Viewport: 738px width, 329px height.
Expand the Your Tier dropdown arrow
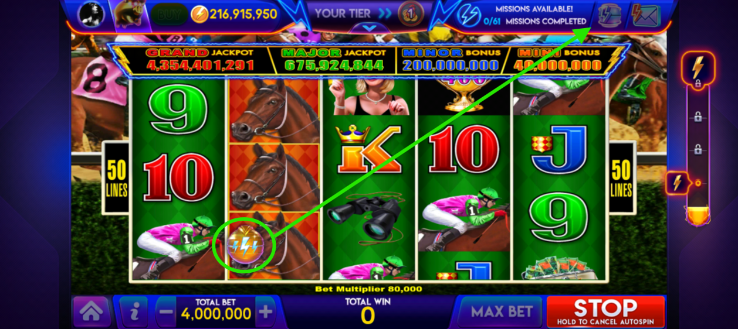point(370,28)
